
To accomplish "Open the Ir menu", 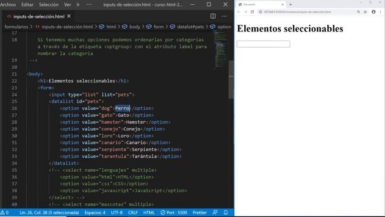I will pos(78,4).
